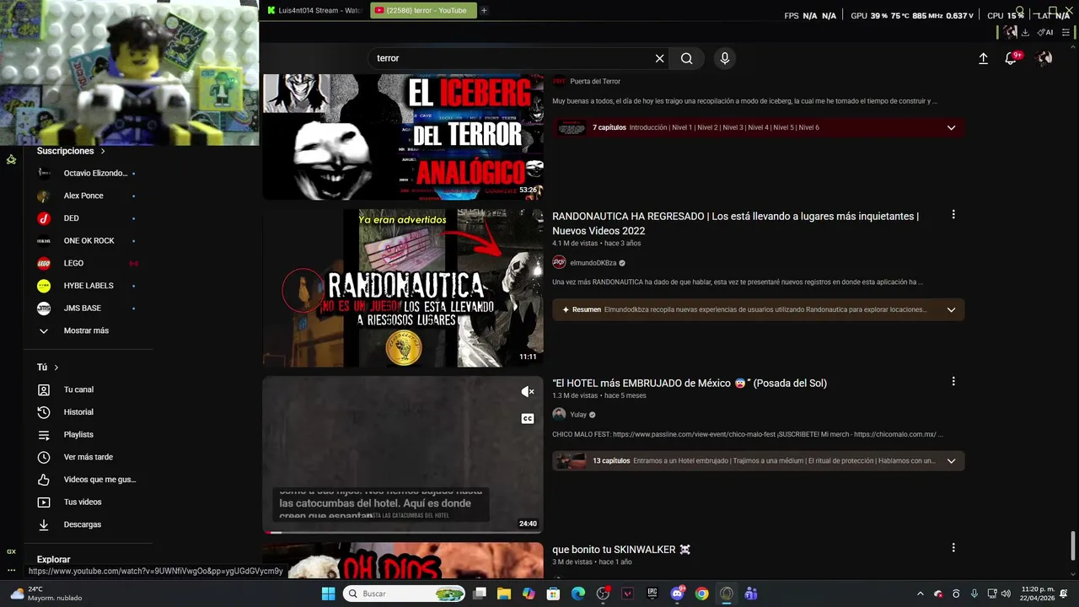Open three-dot menu for SKINWALKER video

click(953, 548)
